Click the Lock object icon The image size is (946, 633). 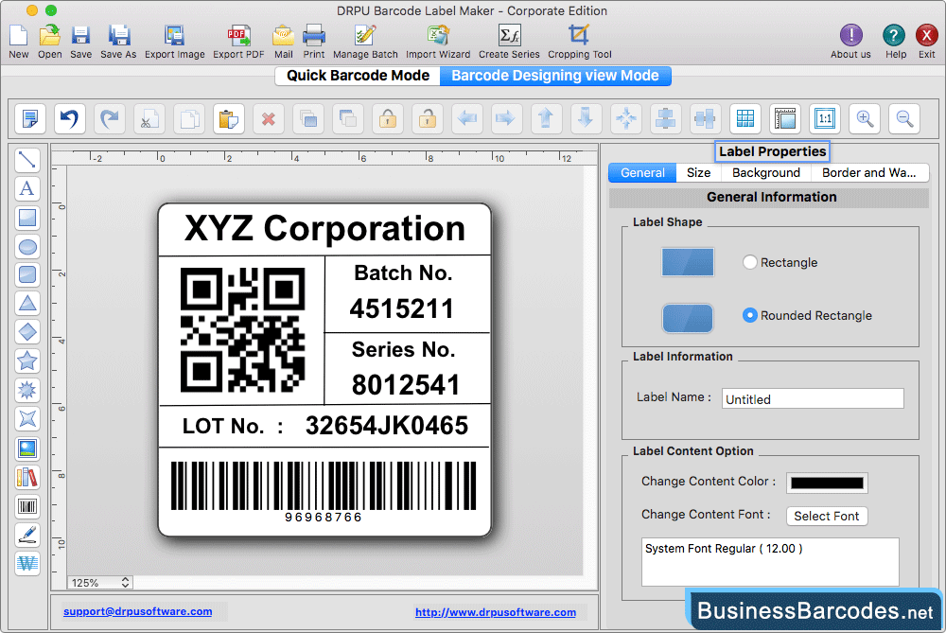388,118
